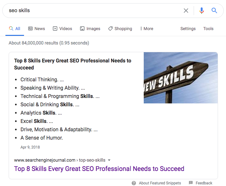Clear the search query with X icon
The height and width of the screenshot is (186, 226).
click(x=186, y=11)
